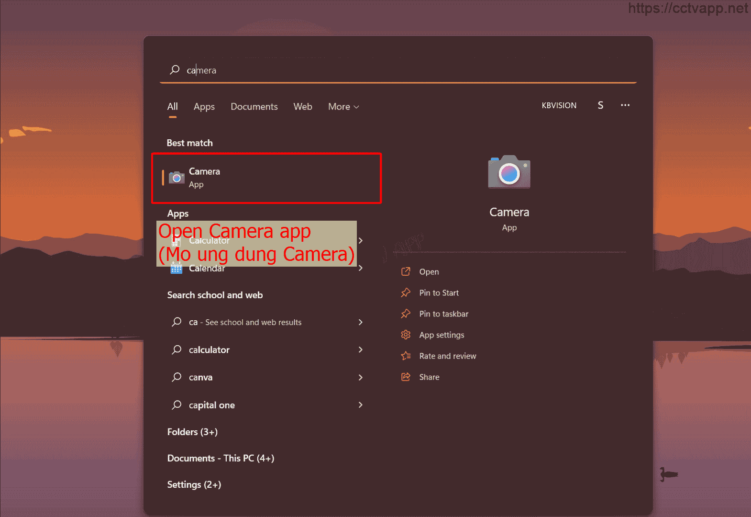Click the KBVISION account button

559,105
